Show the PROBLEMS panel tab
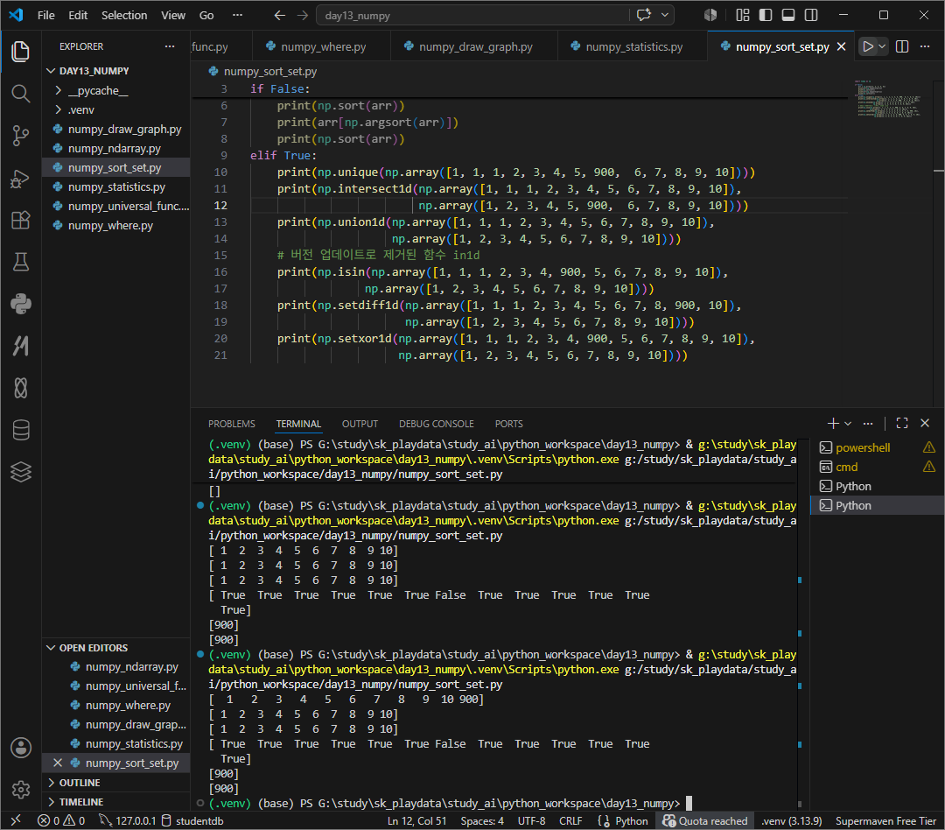The width and height of the screenshot is (945, 830). coord(231,424)
